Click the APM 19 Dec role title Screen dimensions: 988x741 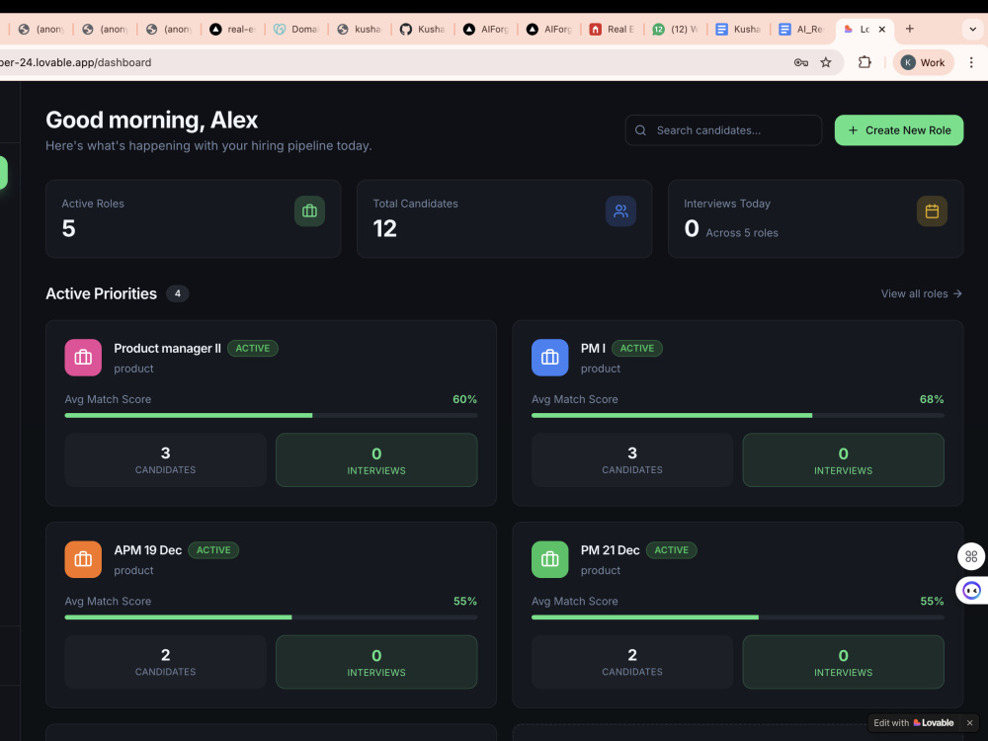[148, 550]
